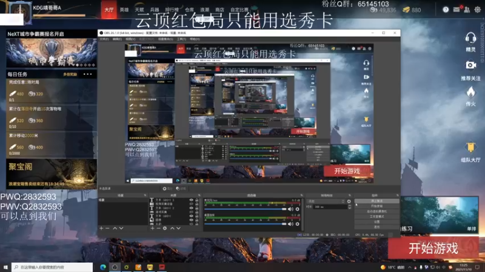Open OBS icon on the taskbar

(115, 267)
